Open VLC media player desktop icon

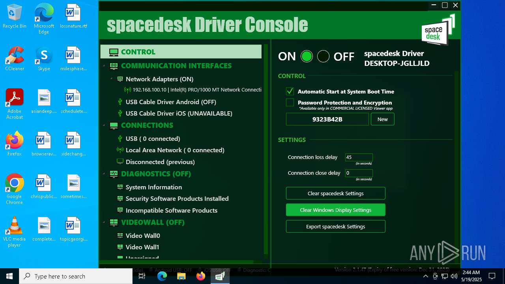[x=15, y=232]
